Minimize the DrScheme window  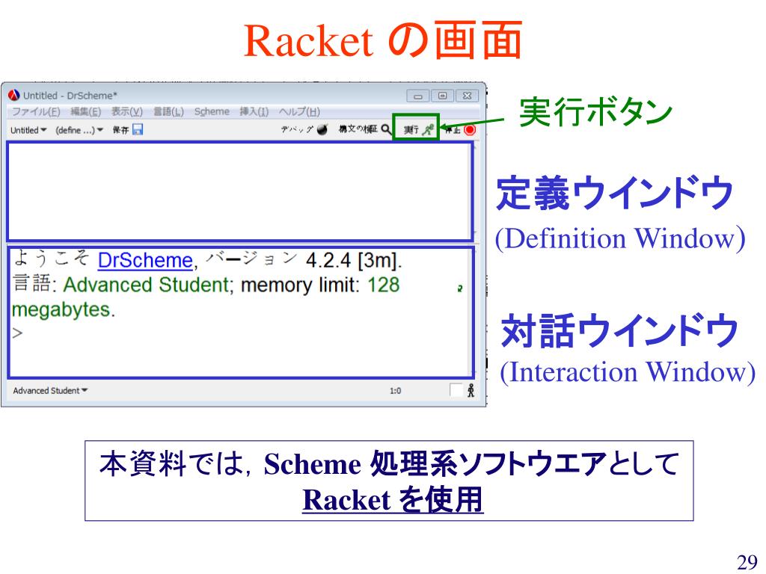[x=418, y=96]
